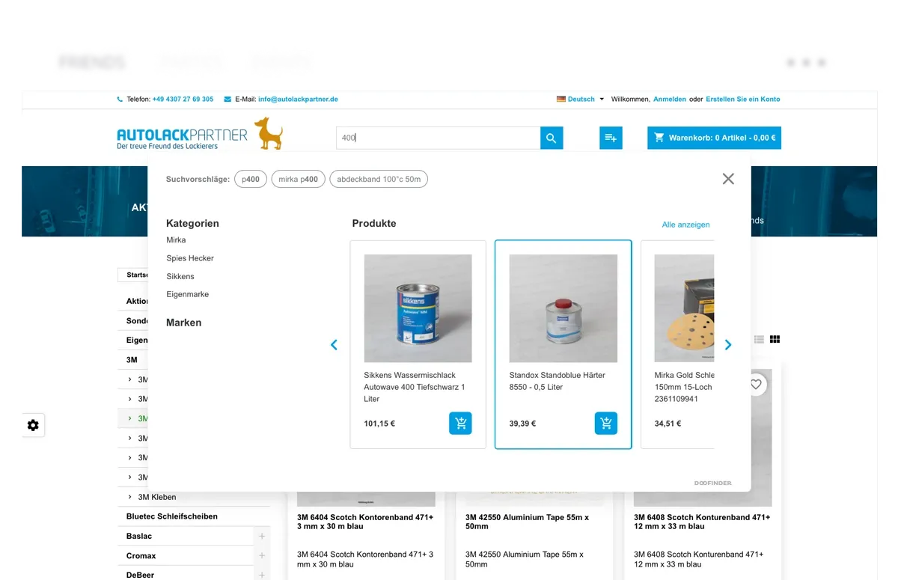The height and width of the screenshot is (580, 898).
Task: Click the Doofinder branding link
Action: (x=713, y=483)
